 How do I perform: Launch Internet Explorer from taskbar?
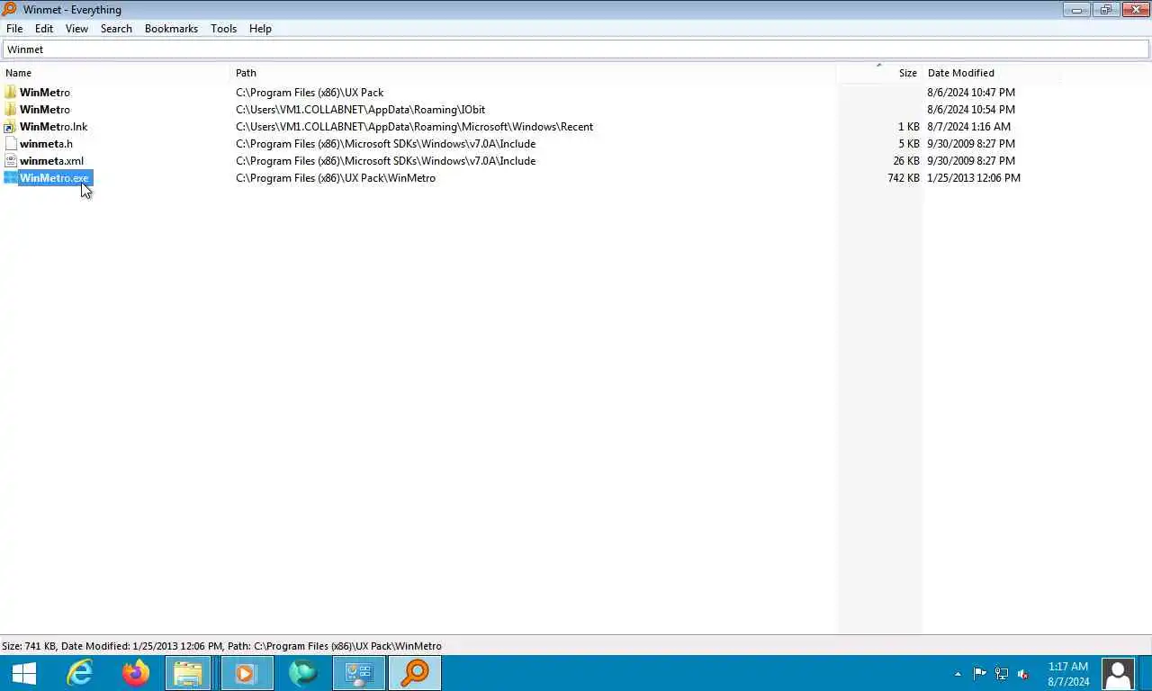point(80,673)
